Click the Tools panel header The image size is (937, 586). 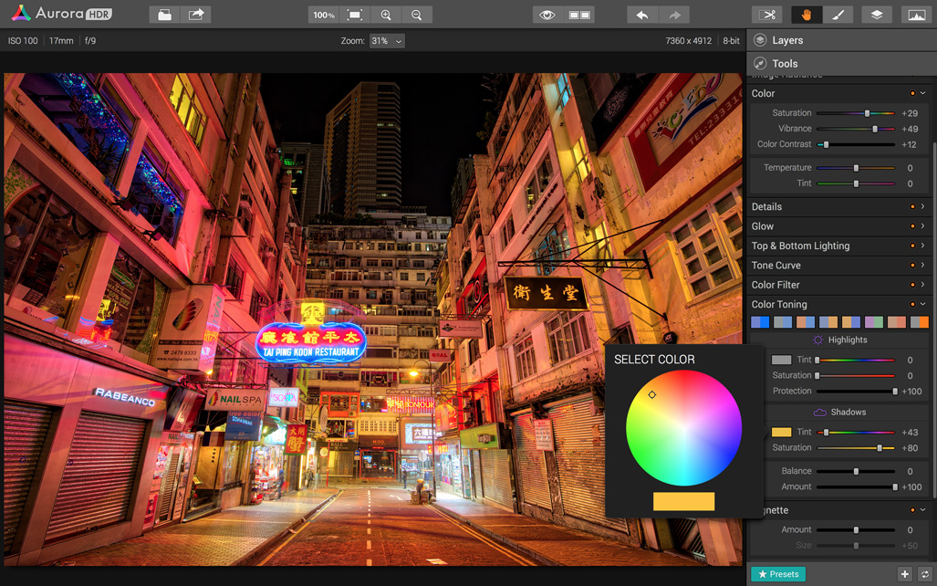(x=785, y=64)
